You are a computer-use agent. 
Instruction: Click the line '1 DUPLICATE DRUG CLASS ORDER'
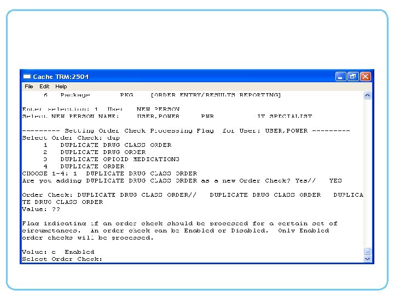tap(108, 145)
